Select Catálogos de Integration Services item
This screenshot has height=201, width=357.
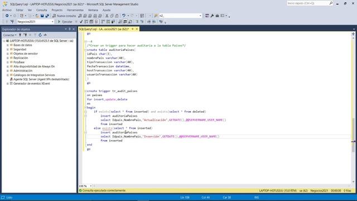pyautogui.click(x=34, y=75)
